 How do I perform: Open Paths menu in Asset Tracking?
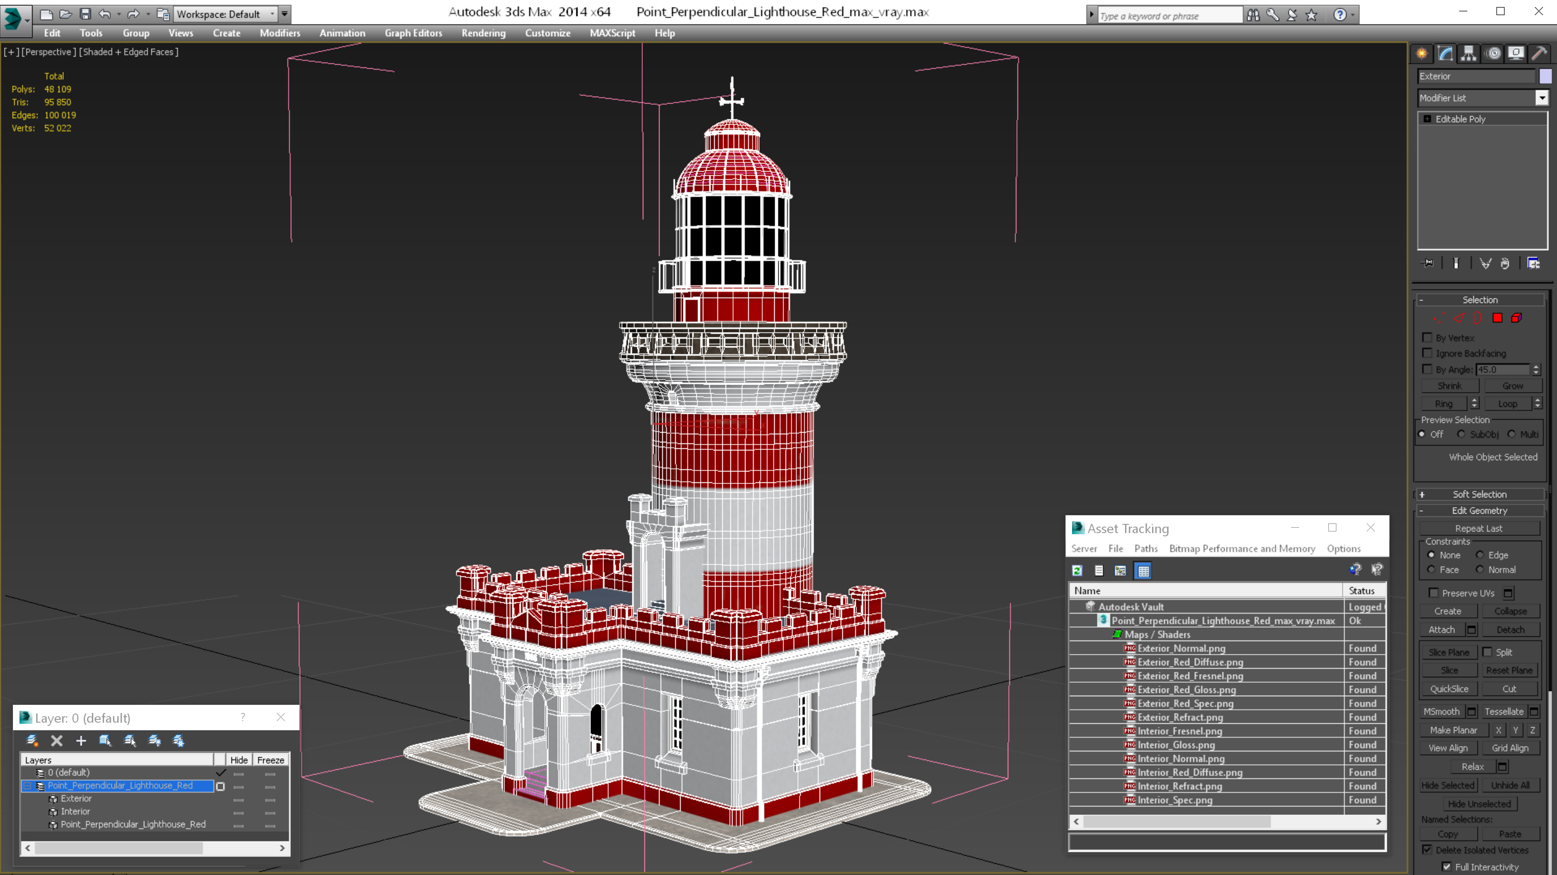(x=1146, y=548)
